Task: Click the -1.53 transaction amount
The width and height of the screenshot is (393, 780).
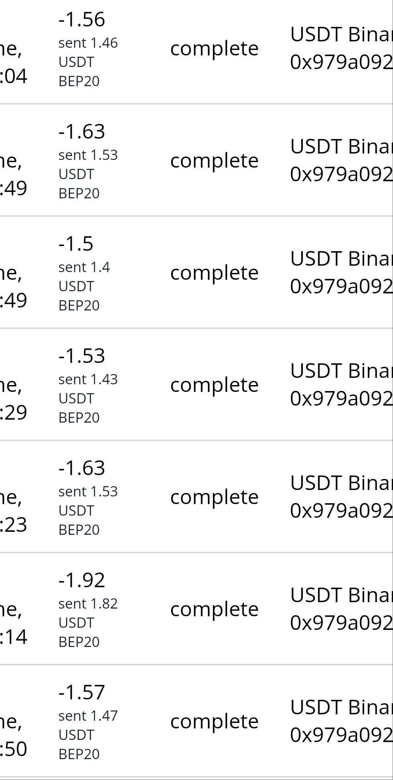Action: [x=82, y=356]
